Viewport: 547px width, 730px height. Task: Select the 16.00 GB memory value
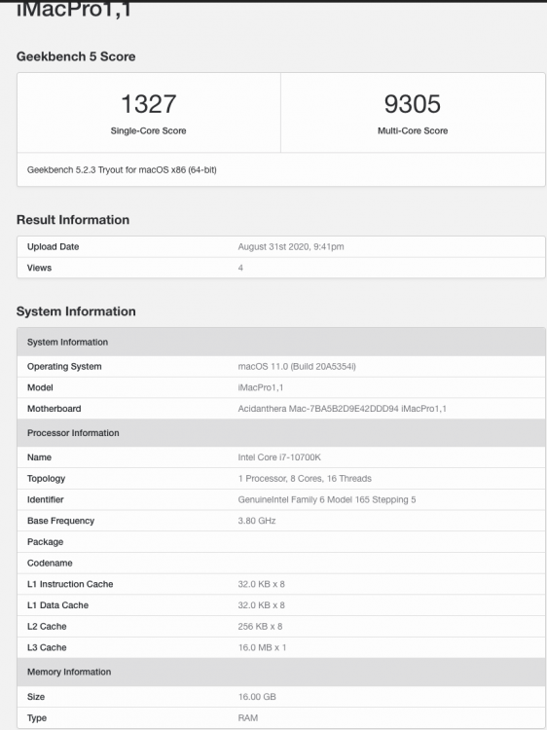257,697
